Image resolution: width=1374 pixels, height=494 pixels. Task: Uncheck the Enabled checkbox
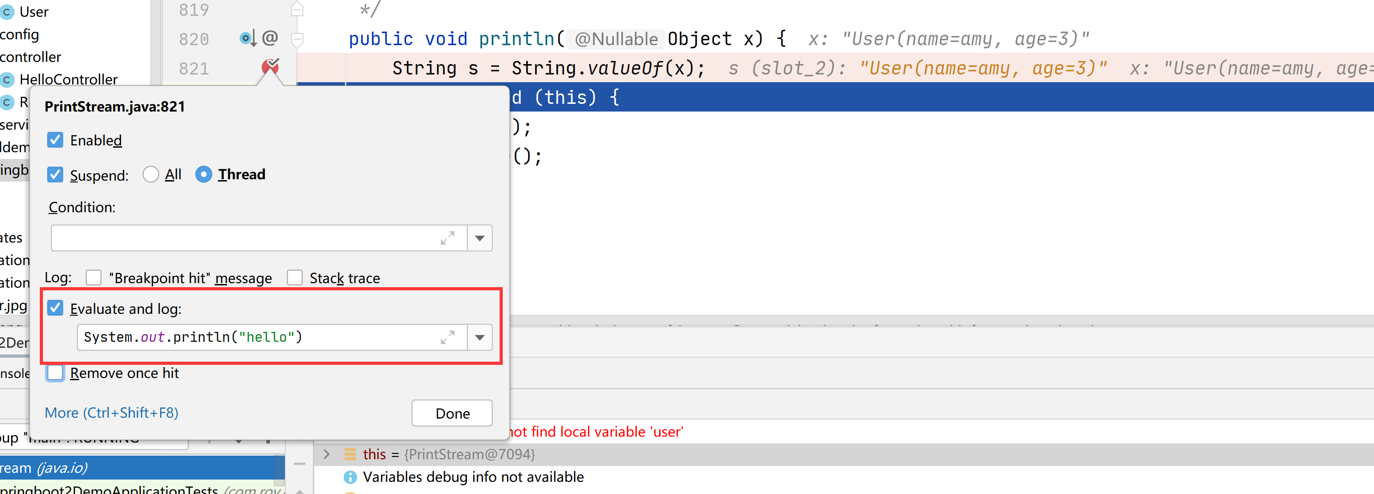tap(55, 140)
